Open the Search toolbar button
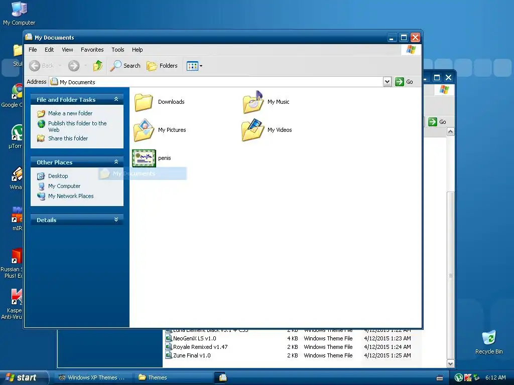This screenshot has height=385, width=514. 125,66
